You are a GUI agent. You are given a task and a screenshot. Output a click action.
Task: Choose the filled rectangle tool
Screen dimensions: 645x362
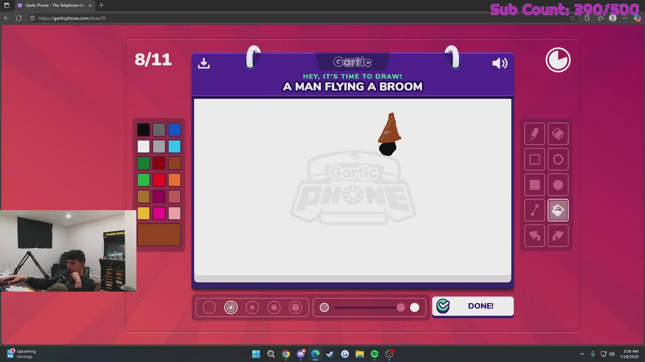[535, 185]
